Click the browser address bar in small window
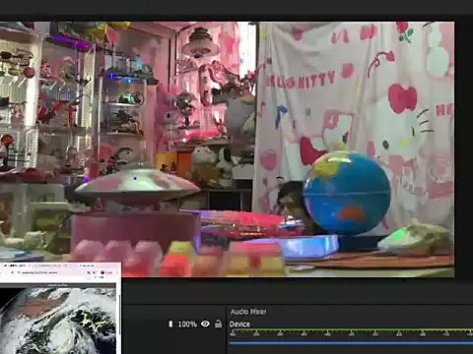Screen dimensions: 473x354 [51, 272]
